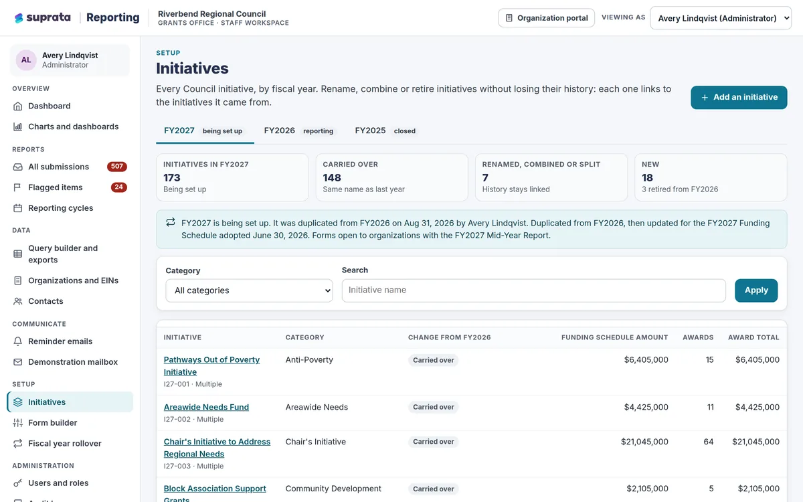The width and height of the screenshot is (803, 502).
Task: Click the Funding Schedule Amount column header
Action: [x=615, y=337]
